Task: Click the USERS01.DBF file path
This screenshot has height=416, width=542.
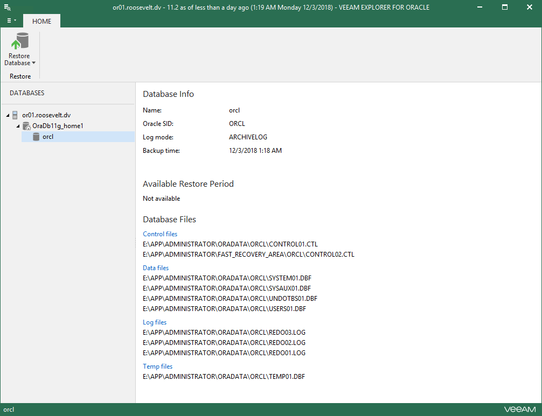Action: tap(224, 308)
